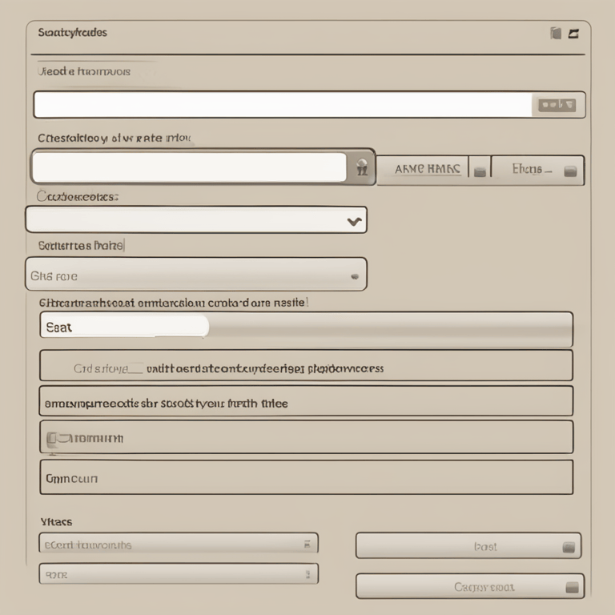615x615 pixels.
Task: Expand the dropdown with the chevron arrow
Action: (354, 221)
